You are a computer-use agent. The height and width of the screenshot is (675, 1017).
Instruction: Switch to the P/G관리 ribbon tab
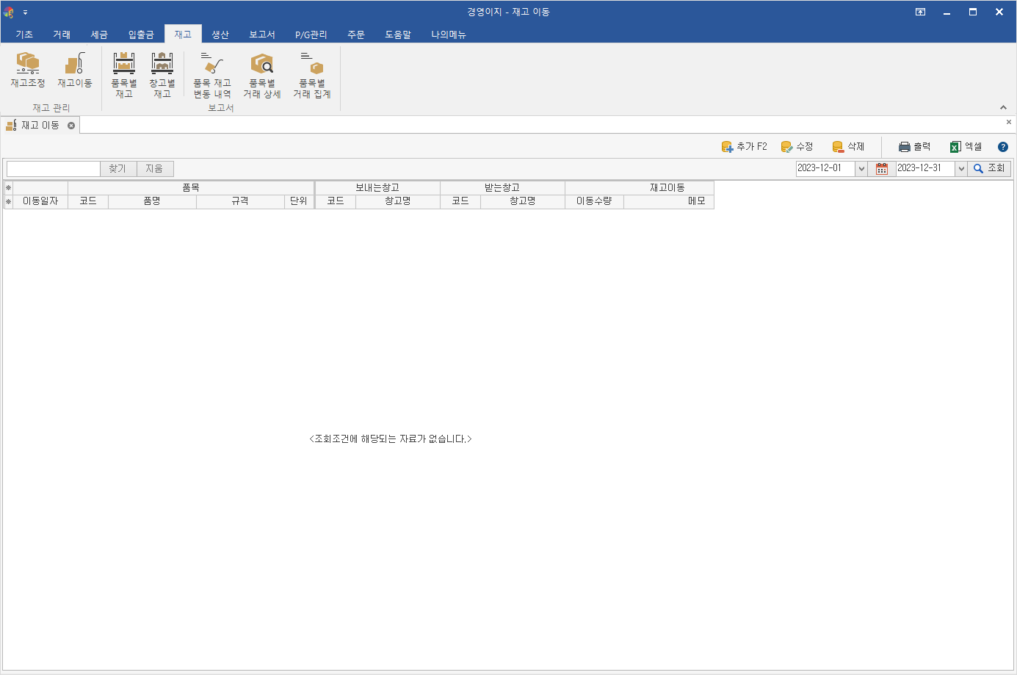(311, 35)
